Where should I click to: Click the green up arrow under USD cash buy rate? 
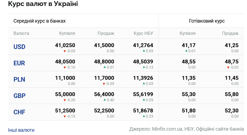pyautogui.click(x=186, y=51)
